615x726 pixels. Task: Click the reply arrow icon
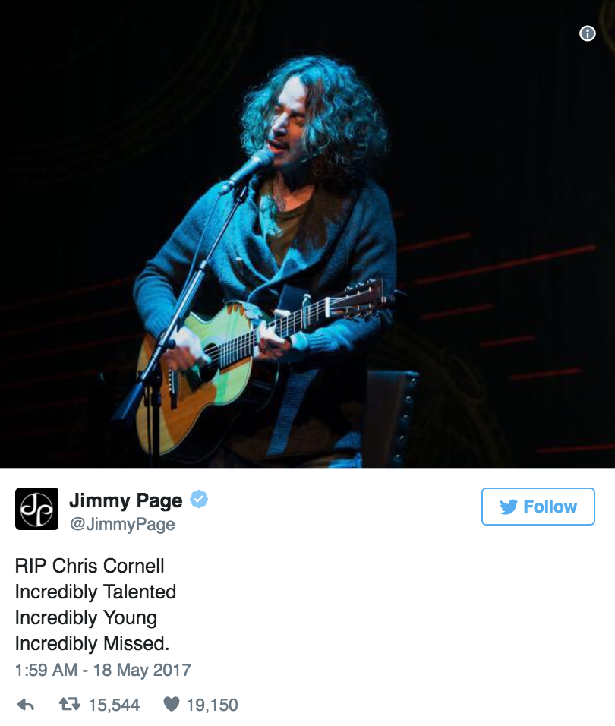click(x=26, y=705)
